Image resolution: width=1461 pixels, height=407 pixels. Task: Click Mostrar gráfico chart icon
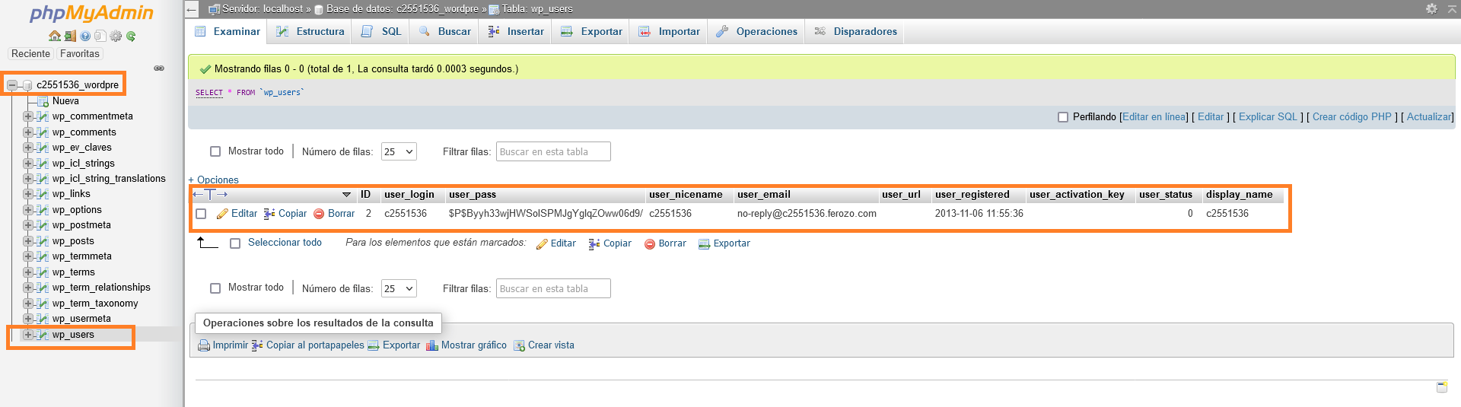tap(432, 345)
